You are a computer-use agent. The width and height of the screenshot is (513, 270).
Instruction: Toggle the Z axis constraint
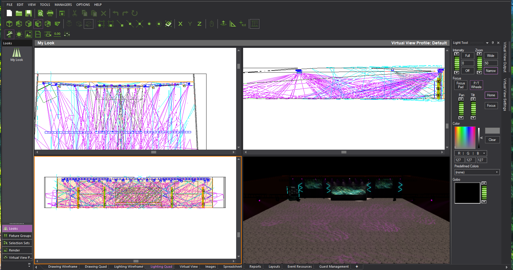(199, 24)
